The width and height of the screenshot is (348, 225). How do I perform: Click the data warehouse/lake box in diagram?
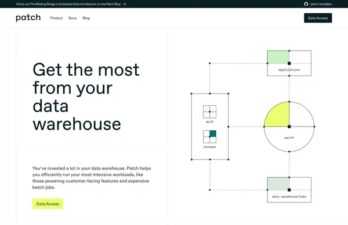tap(289, 190)
